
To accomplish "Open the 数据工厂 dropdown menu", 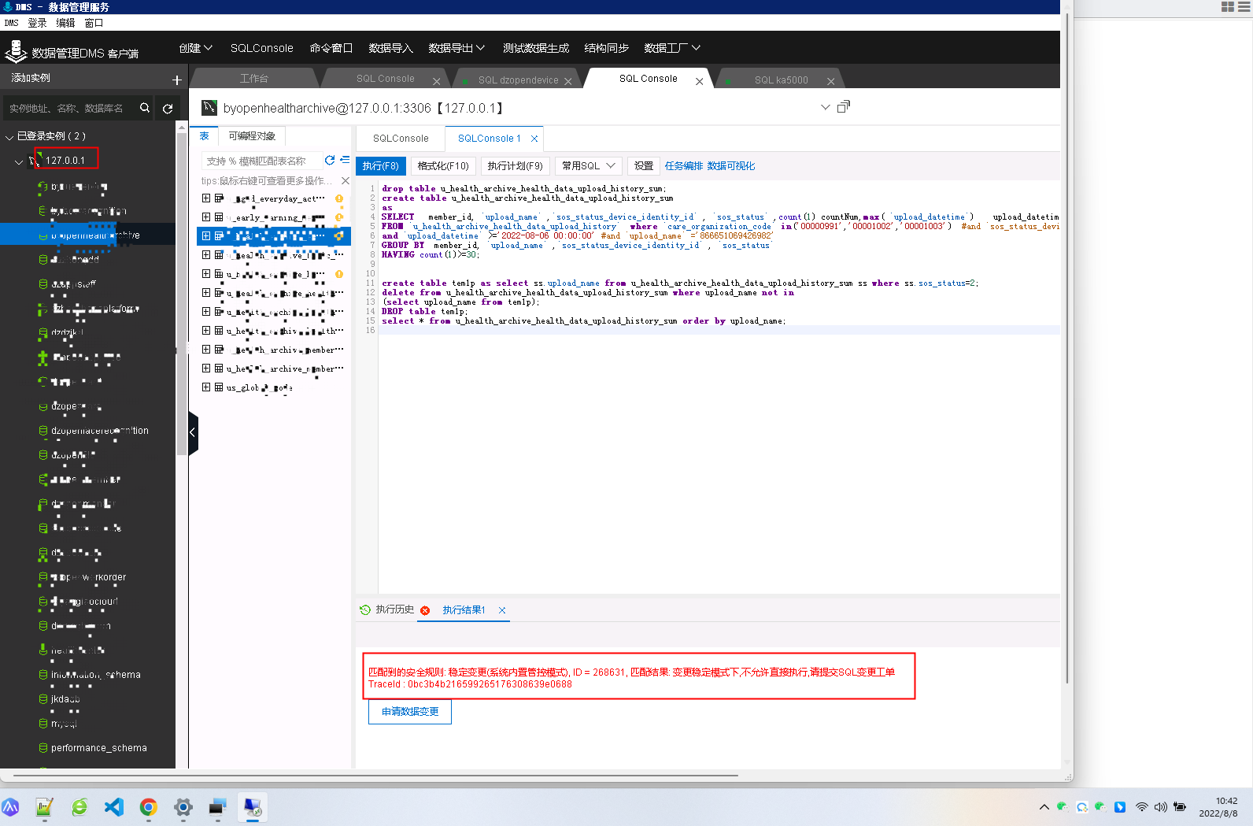I will (672, 48).
